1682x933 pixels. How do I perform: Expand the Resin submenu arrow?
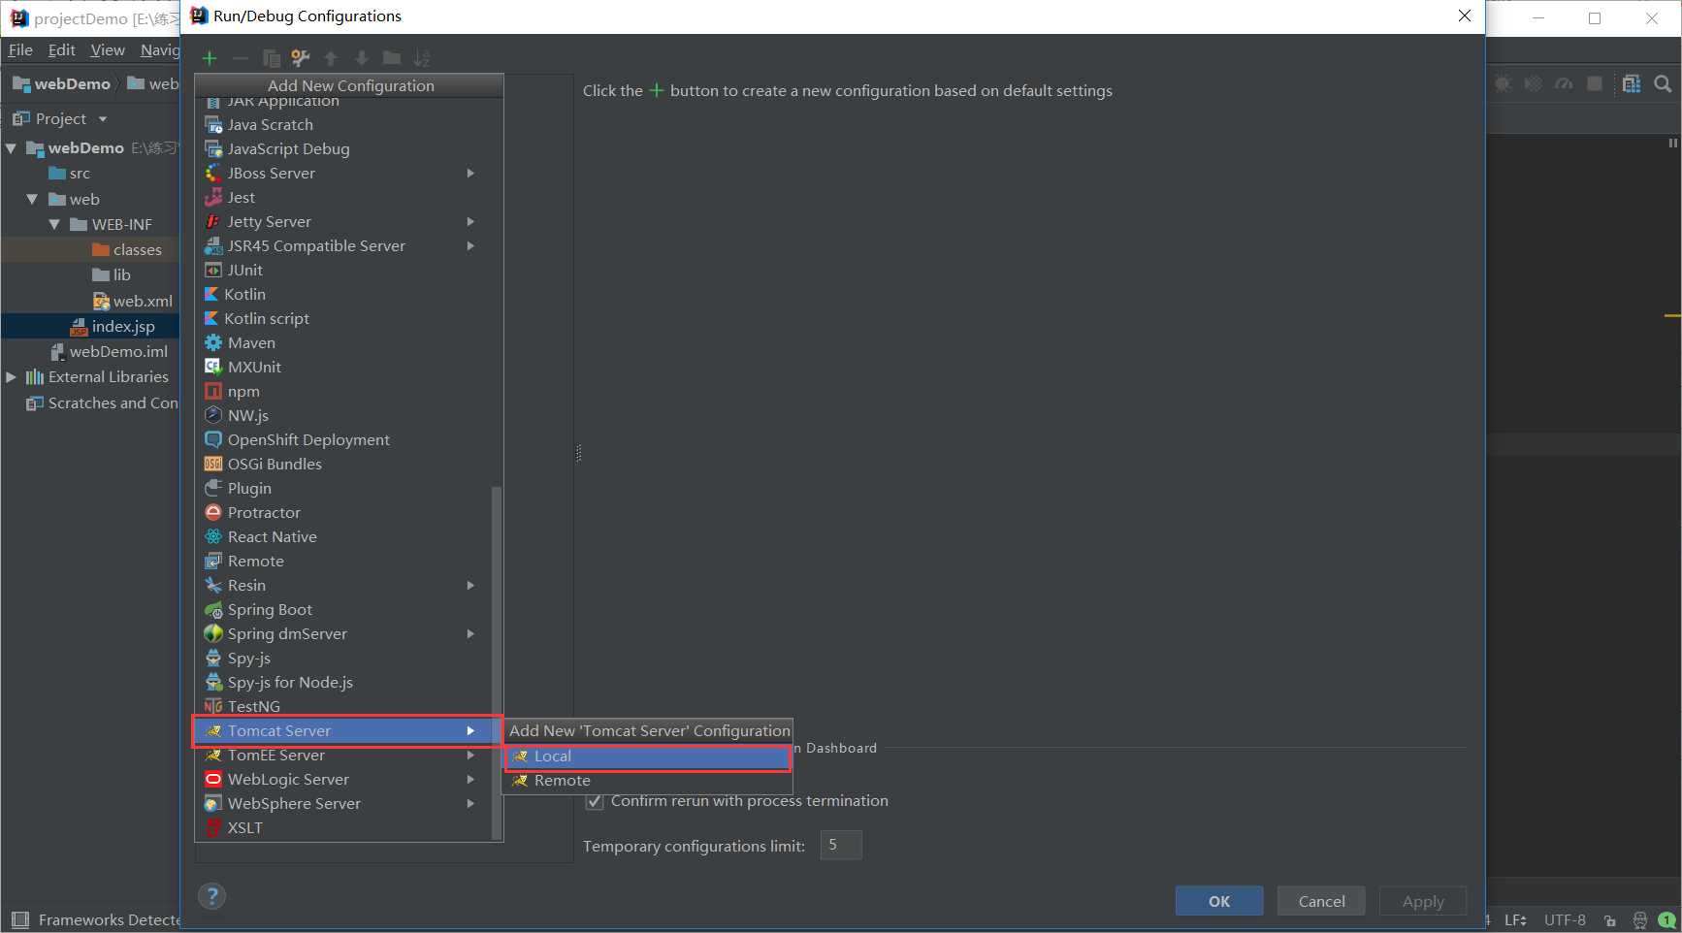[x=470, y=585]
